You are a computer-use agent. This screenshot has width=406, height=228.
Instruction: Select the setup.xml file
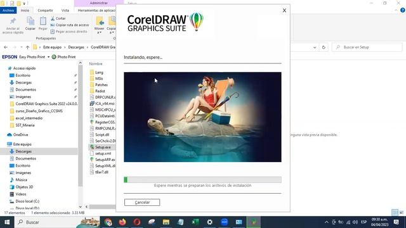tap(103, 153)
